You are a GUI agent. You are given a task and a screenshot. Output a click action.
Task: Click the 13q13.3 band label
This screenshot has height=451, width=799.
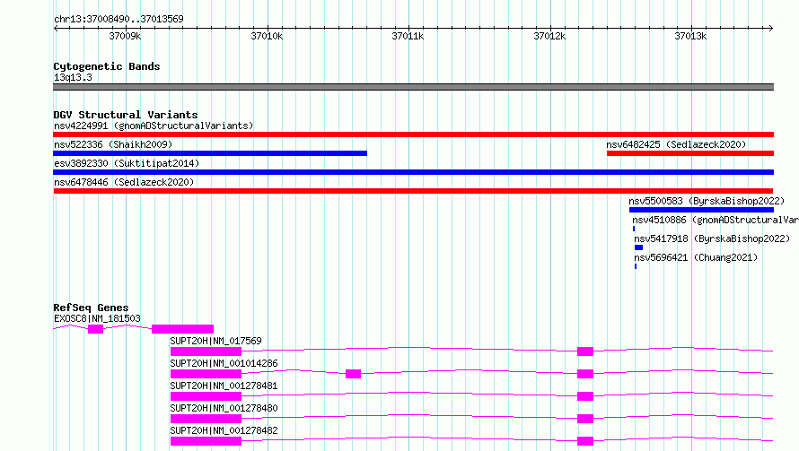point(73,77)
